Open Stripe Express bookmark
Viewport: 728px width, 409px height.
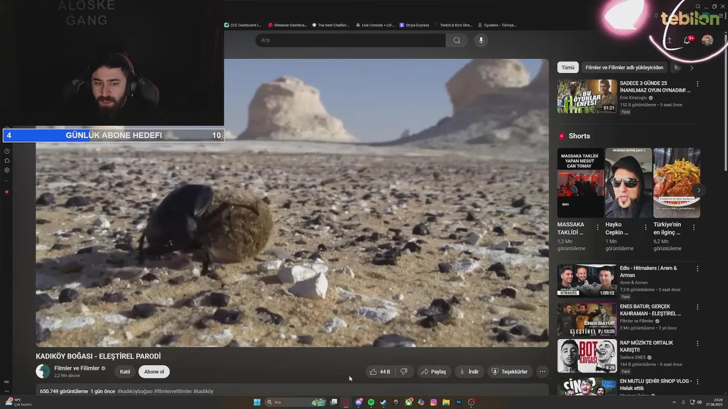tap(415, 25)
